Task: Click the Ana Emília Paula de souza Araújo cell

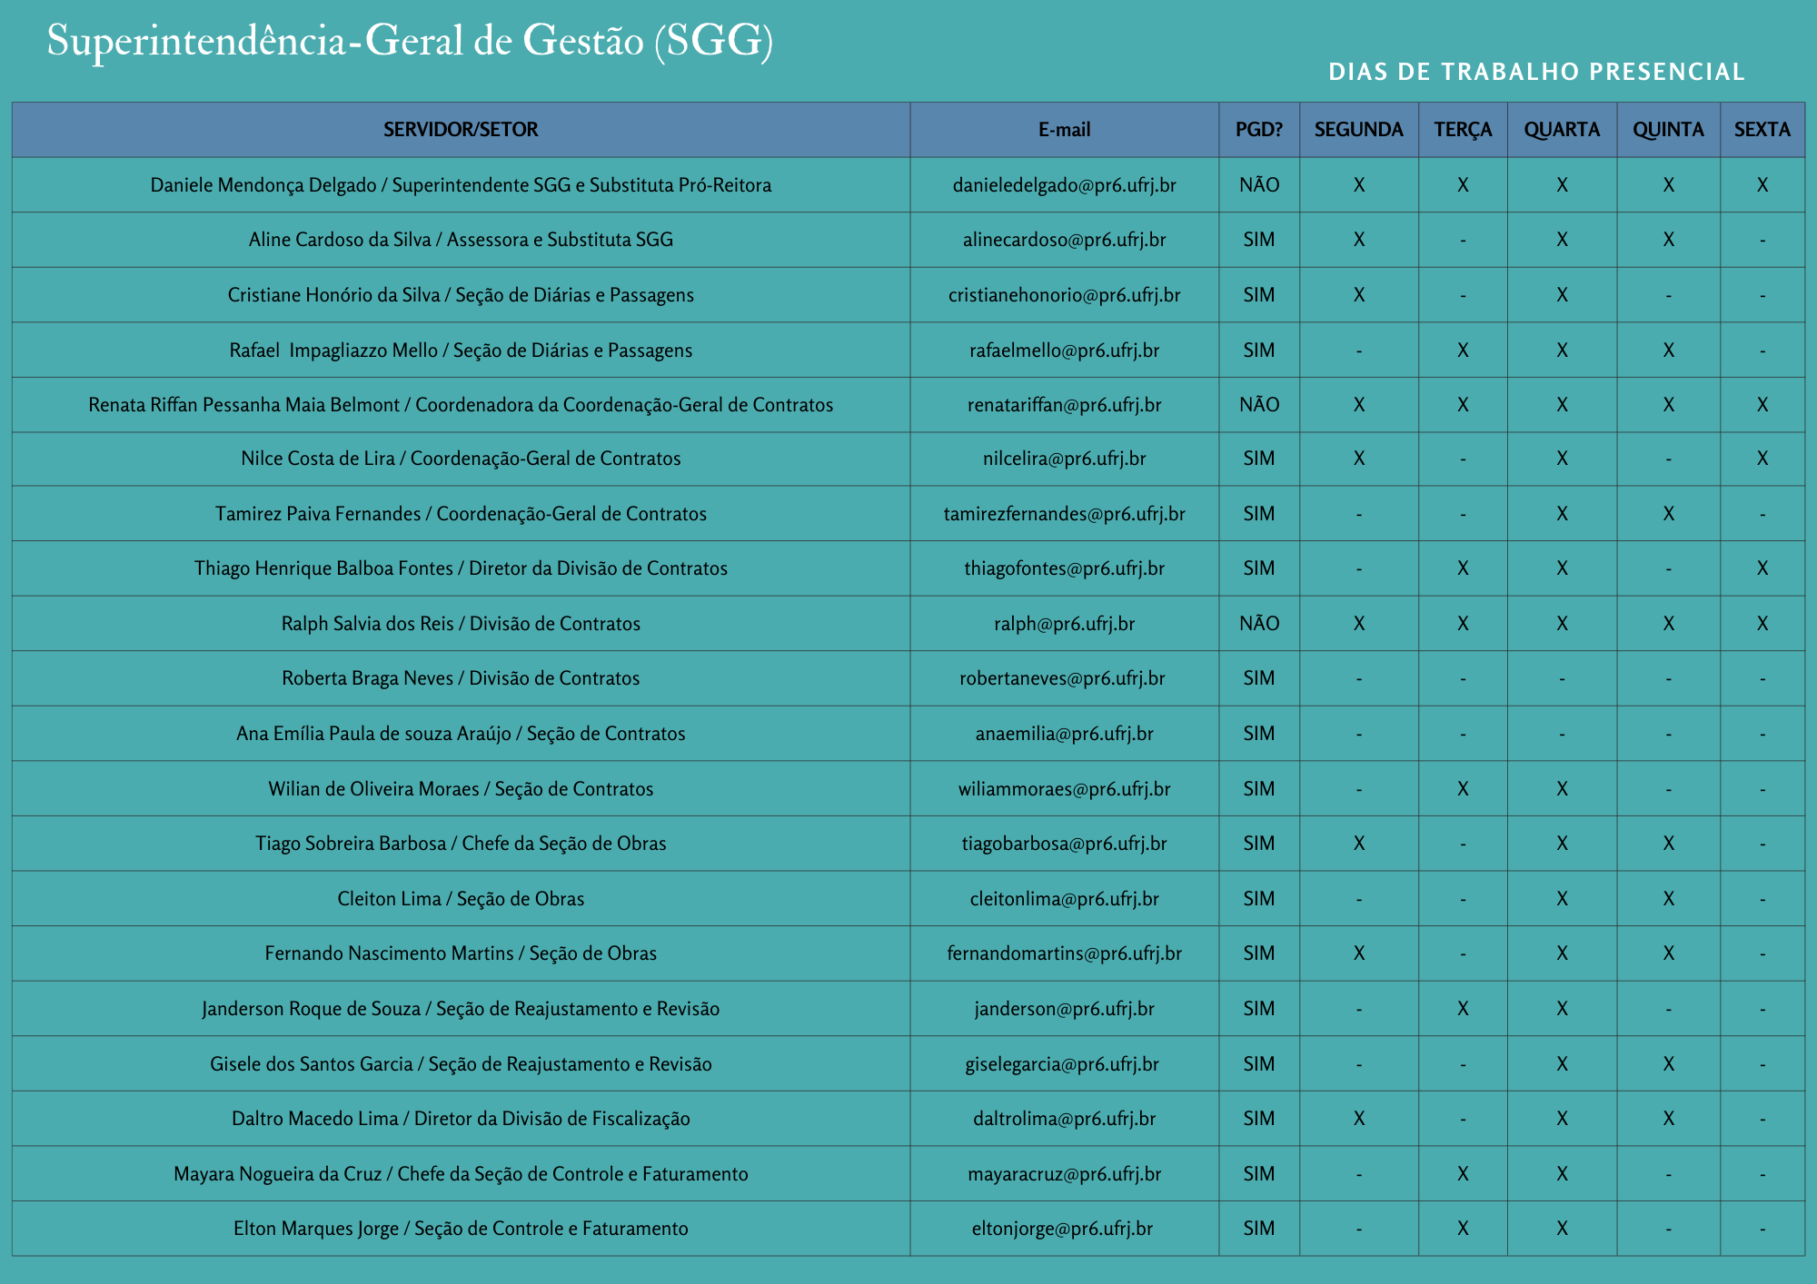Action: coord(461,734)
